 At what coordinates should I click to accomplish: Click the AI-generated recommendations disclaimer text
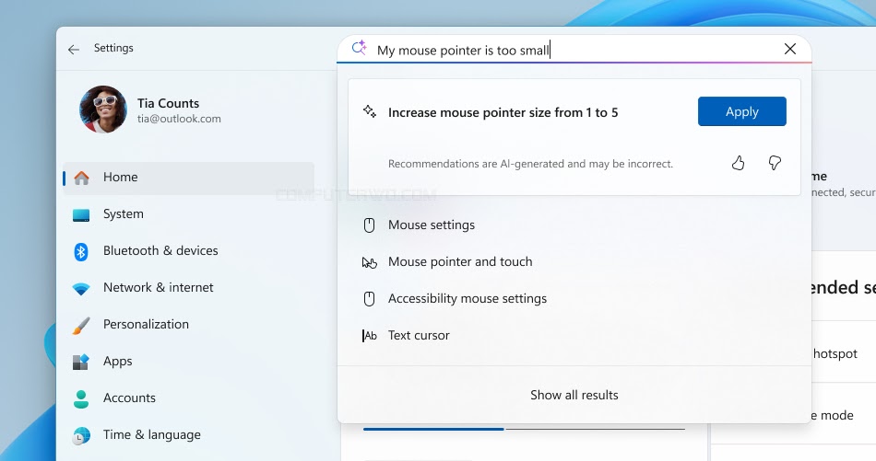click(530, 164)
